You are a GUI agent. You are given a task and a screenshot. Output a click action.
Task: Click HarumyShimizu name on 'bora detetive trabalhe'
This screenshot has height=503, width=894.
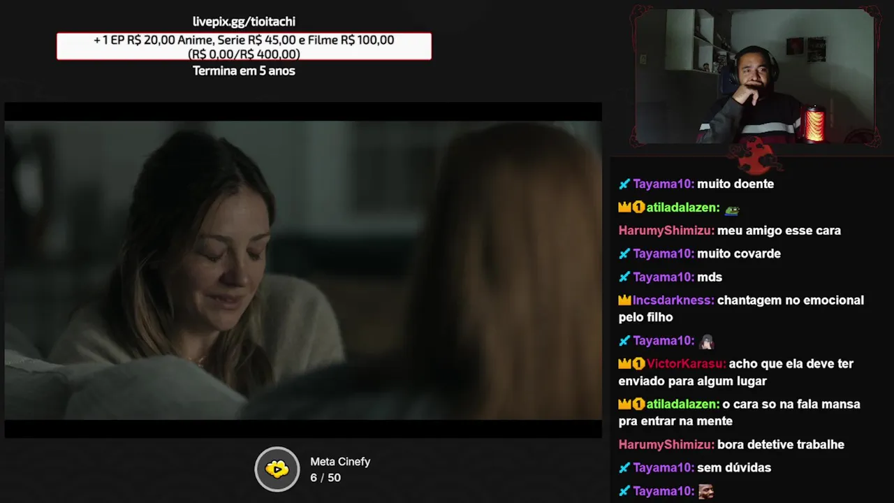click(x=666, y=445)
